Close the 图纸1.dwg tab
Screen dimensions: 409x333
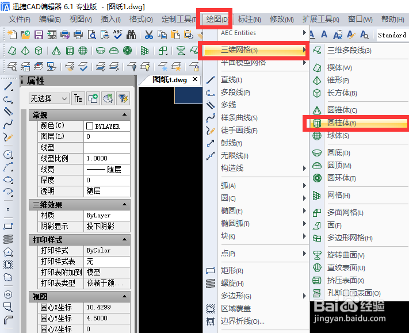(x=195, y=79)
